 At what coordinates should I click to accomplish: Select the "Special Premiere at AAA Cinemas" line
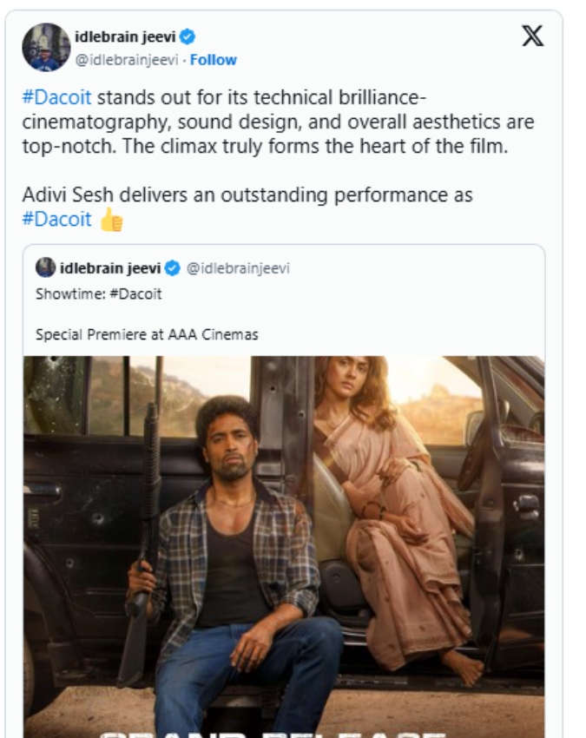pos(147,334)
